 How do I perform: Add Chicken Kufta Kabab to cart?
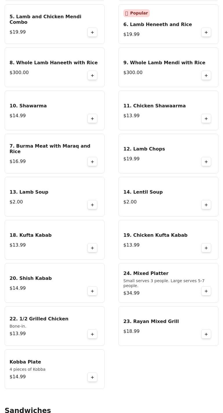(206, 248)
